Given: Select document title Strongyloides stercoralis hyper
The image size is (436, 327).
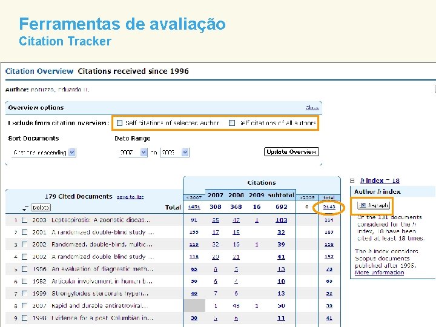Looking at the screenshot, I should click(100, 293).
